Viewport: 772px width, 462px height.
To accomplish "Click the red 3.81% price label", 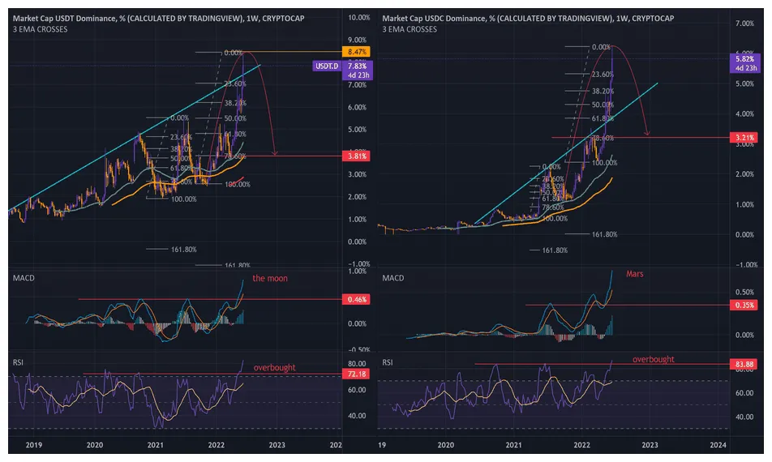I will pyautogui.click(x=358, y=156).
